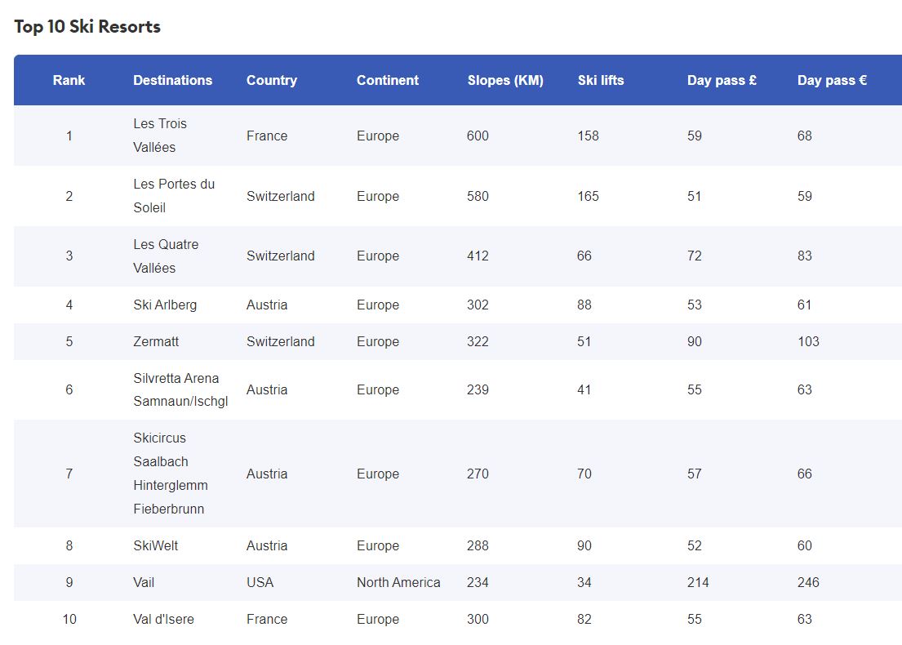Click slopes value 288
The image size is (902, 645).
(x=478, y=545)
